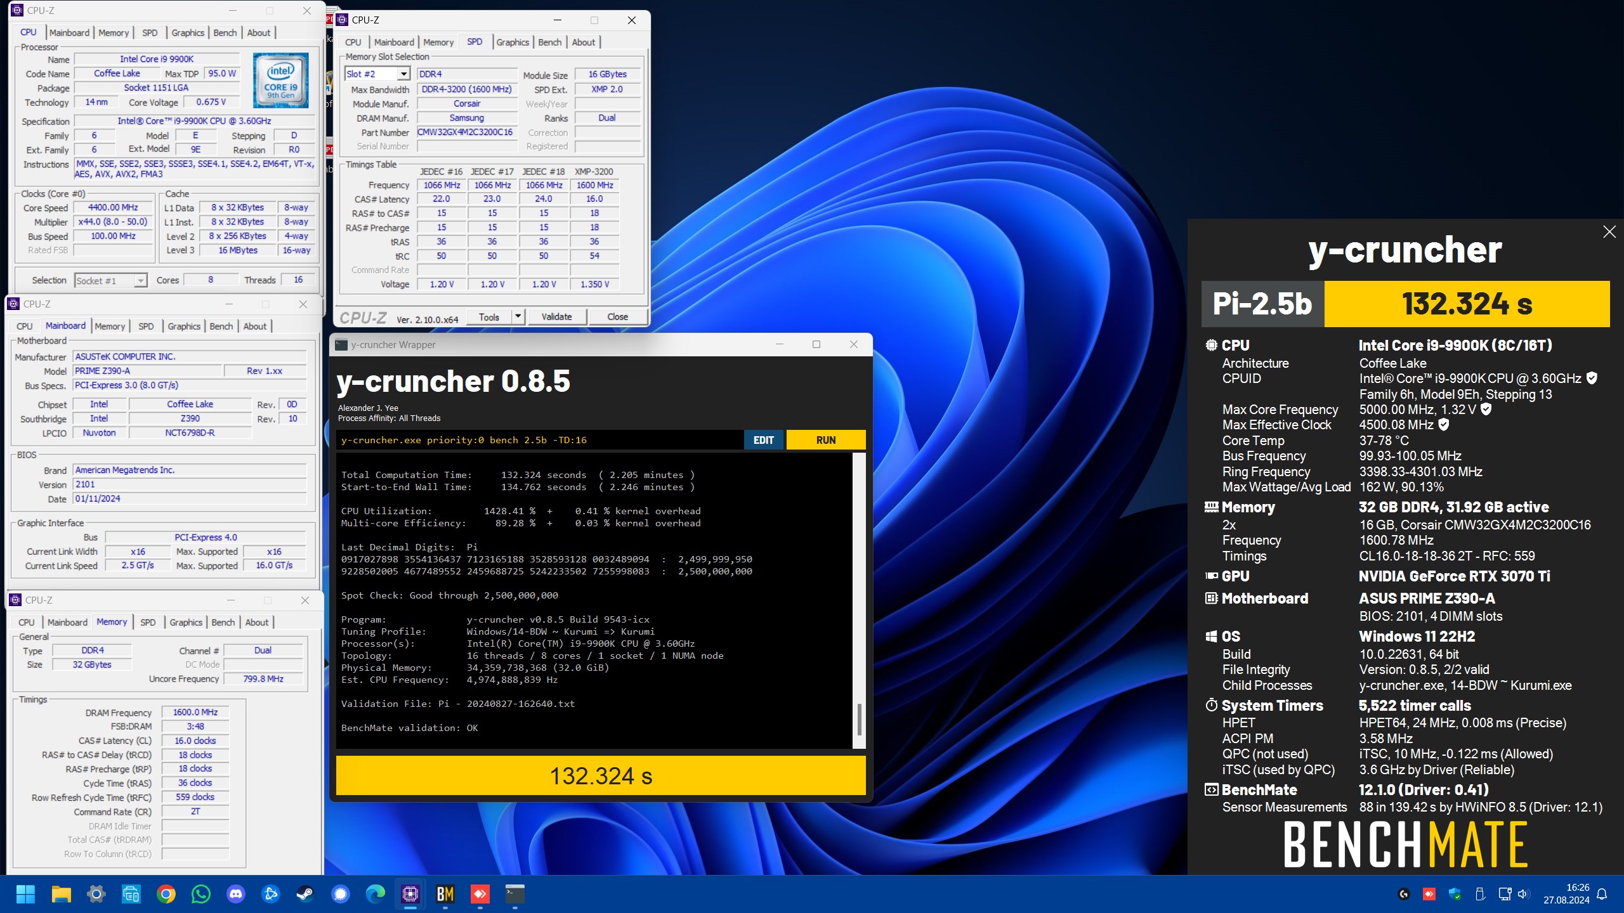Click the Core Speed 4400.00 MHz value

click(113, 207)
